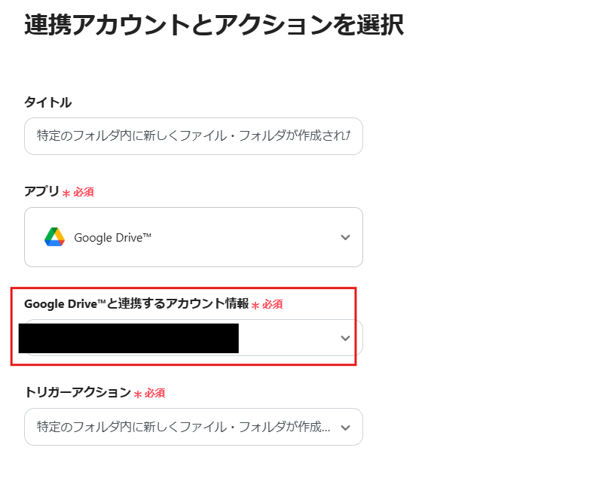The width and height of the screenshot is (593, 481).
Task: Click the chevron arrow in trigger action field
Action: click(x=345, y=428)
